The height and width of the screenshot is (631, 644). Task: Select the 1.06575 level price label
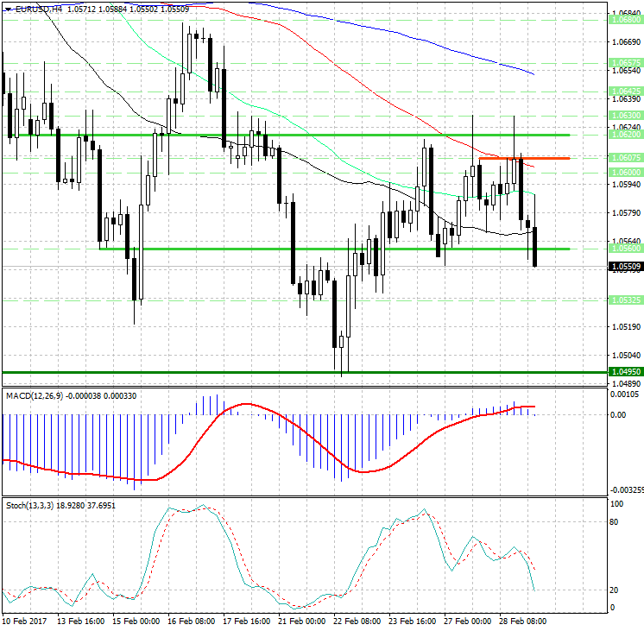coord(626,63)
